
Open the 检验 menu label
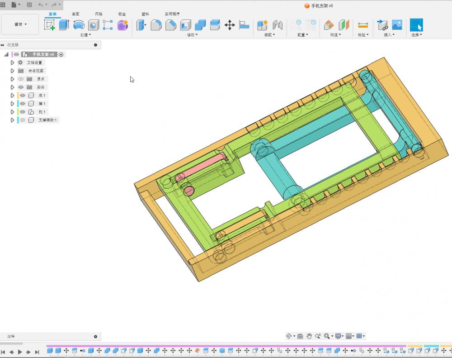click(363, 35)
